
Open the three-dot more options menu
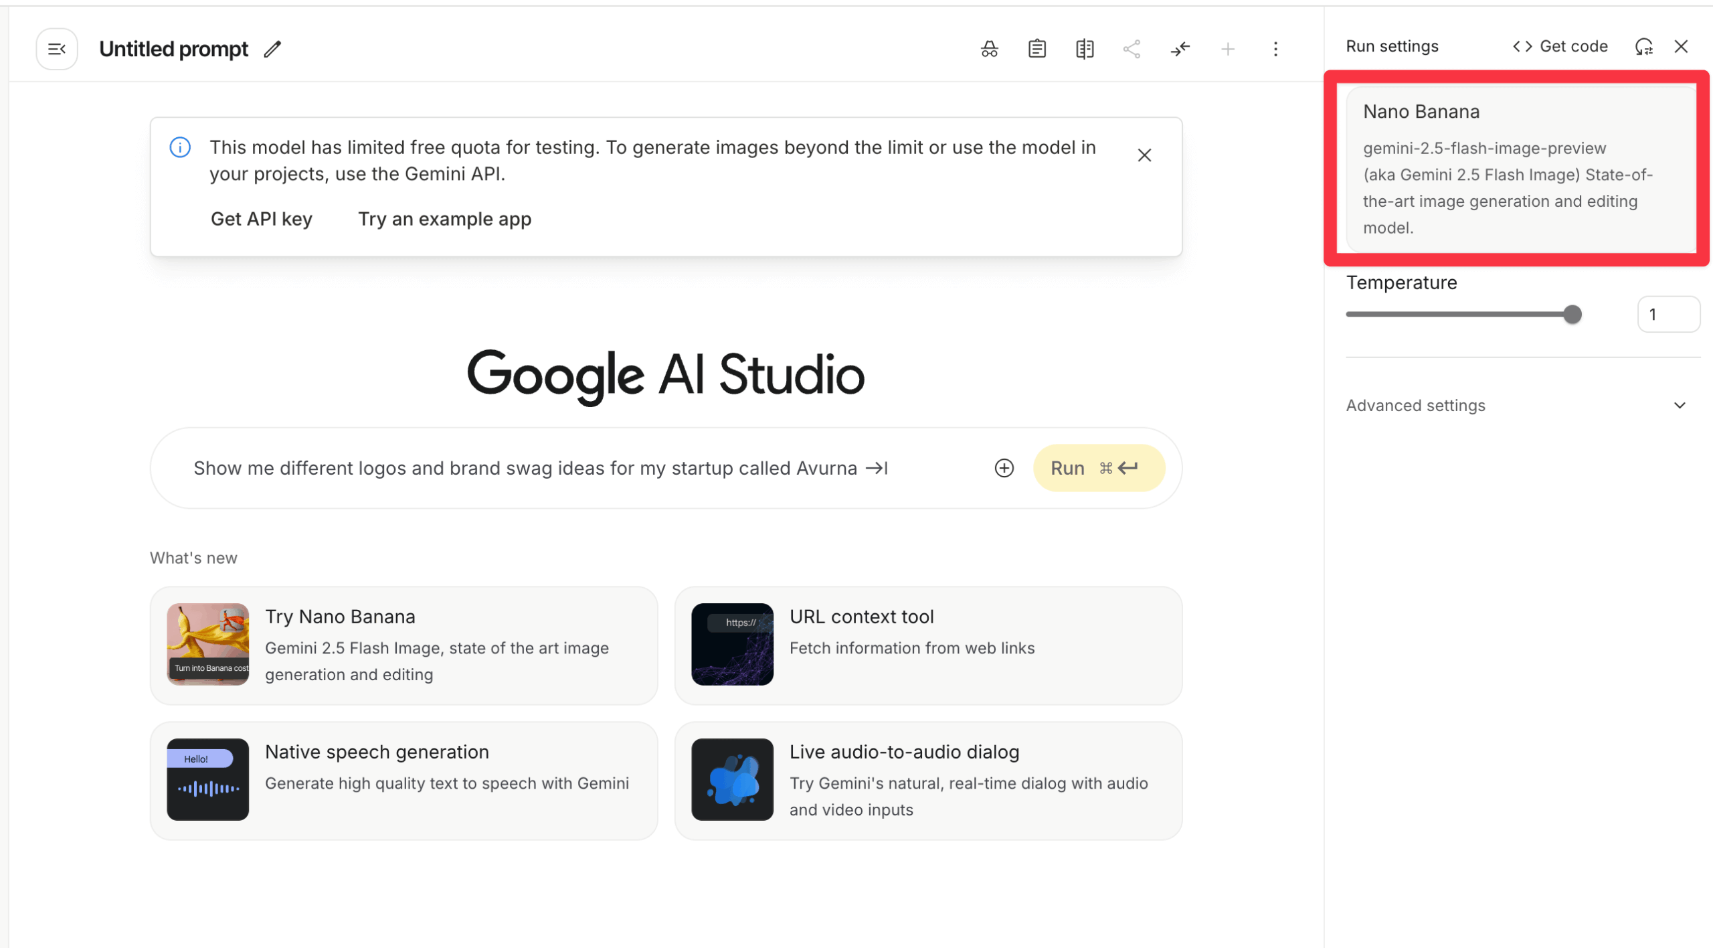click(x=1275, y=49)
